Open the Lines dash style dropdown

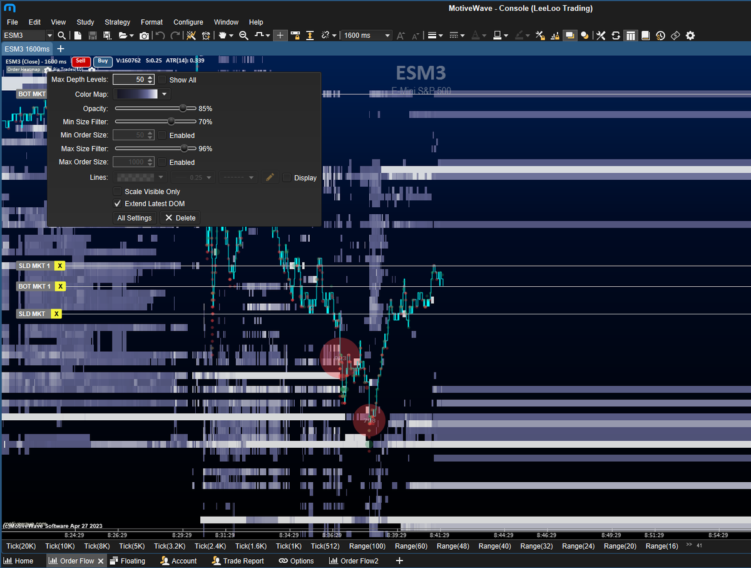(x=238, y=178)
